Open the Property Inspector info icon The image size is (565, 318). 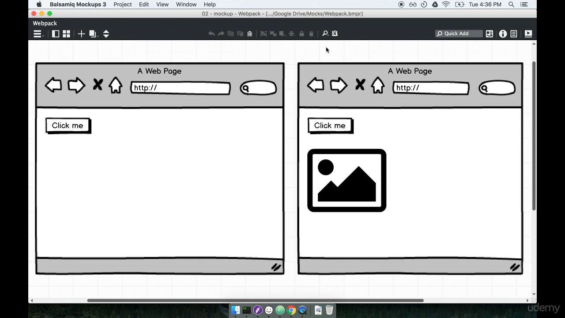coord(503,34)
